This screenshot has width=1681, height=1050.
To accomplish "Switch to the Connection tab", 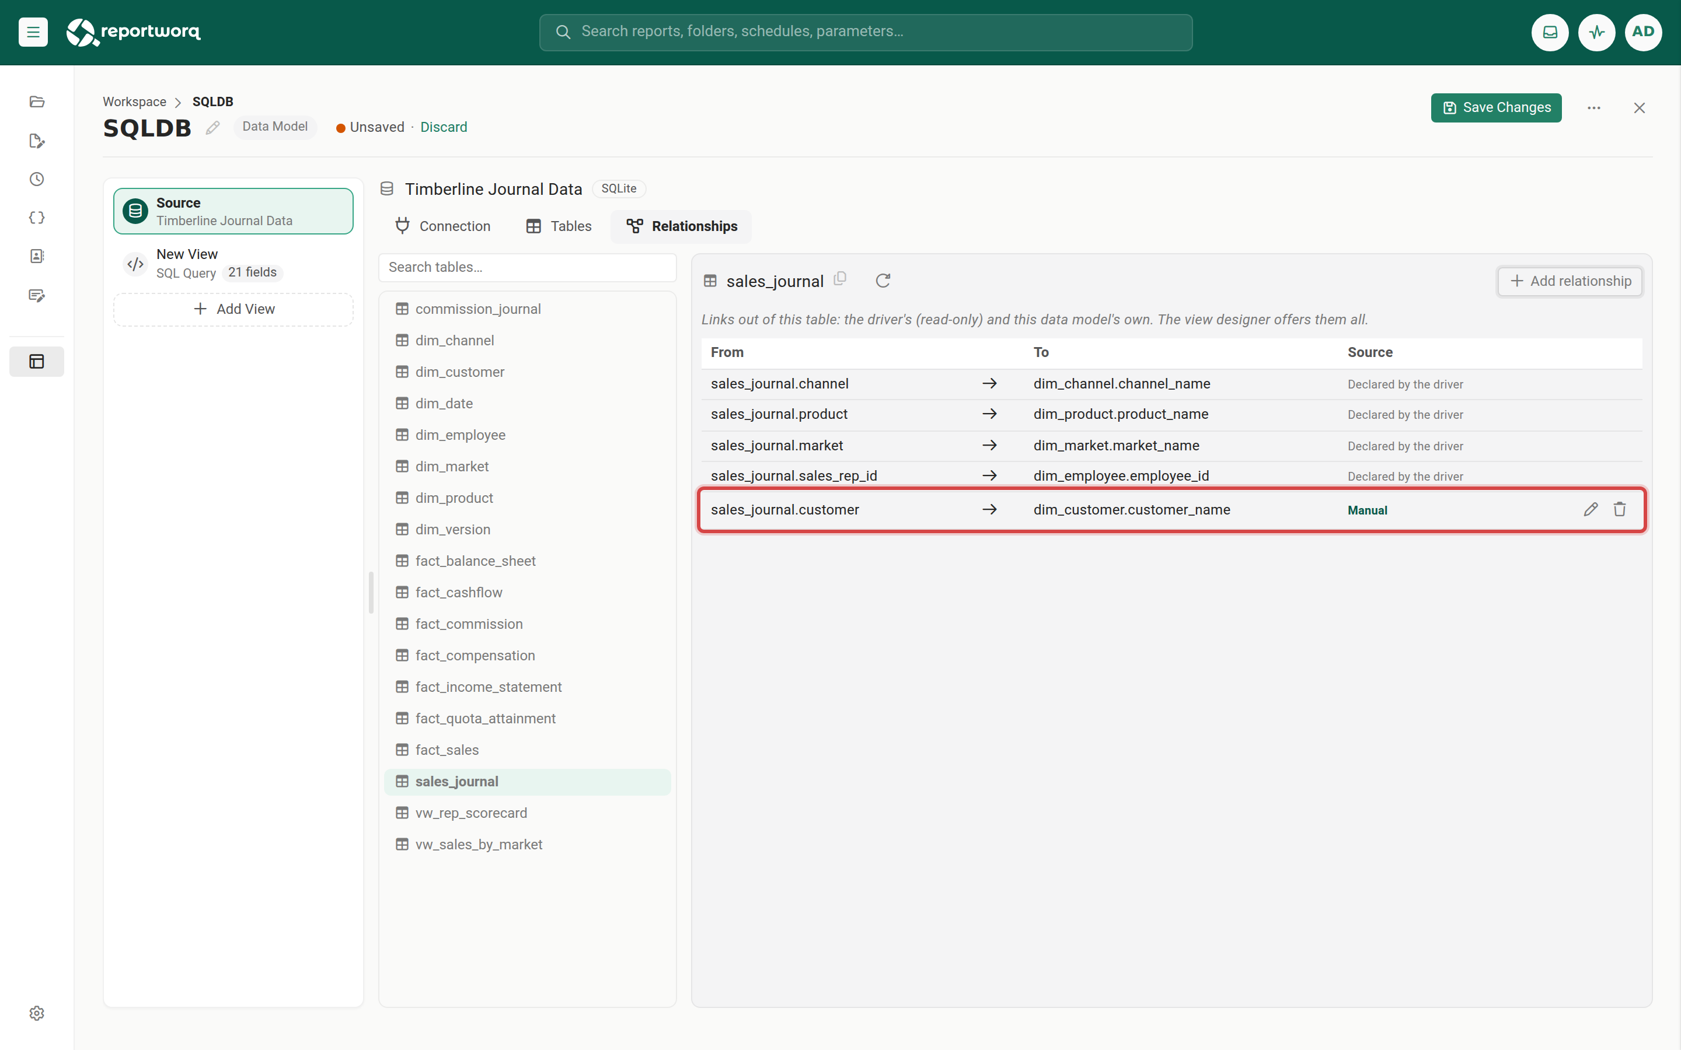I will (x=442, y=226).
